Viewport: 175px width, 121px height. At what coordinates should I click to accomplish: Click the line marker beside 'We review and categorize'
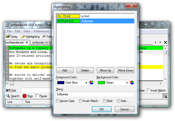click(x=7, y=63)
